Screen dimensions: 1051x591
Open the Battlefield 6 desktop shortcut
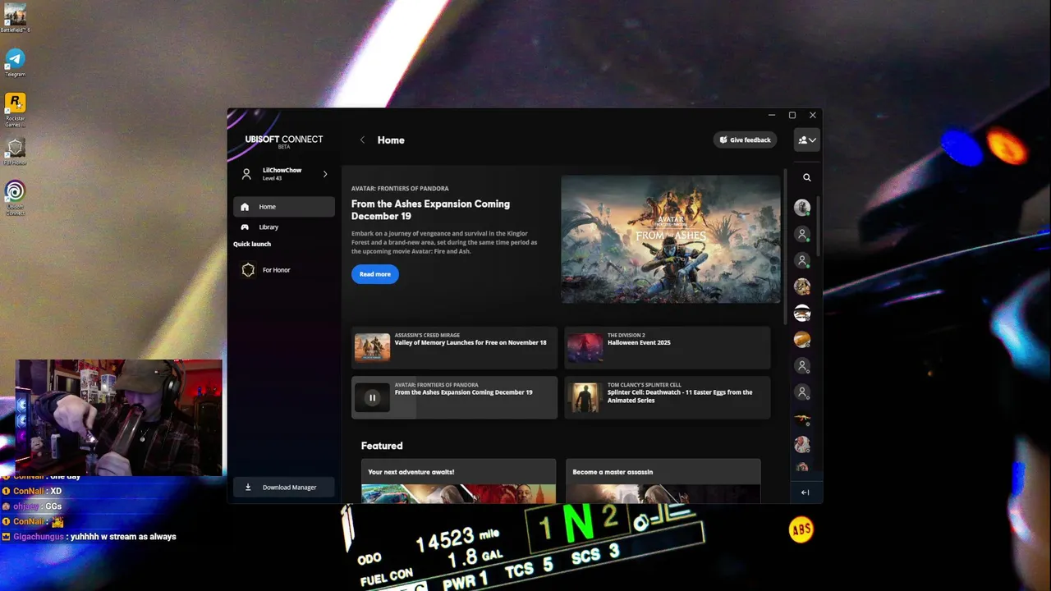point(15,18)
